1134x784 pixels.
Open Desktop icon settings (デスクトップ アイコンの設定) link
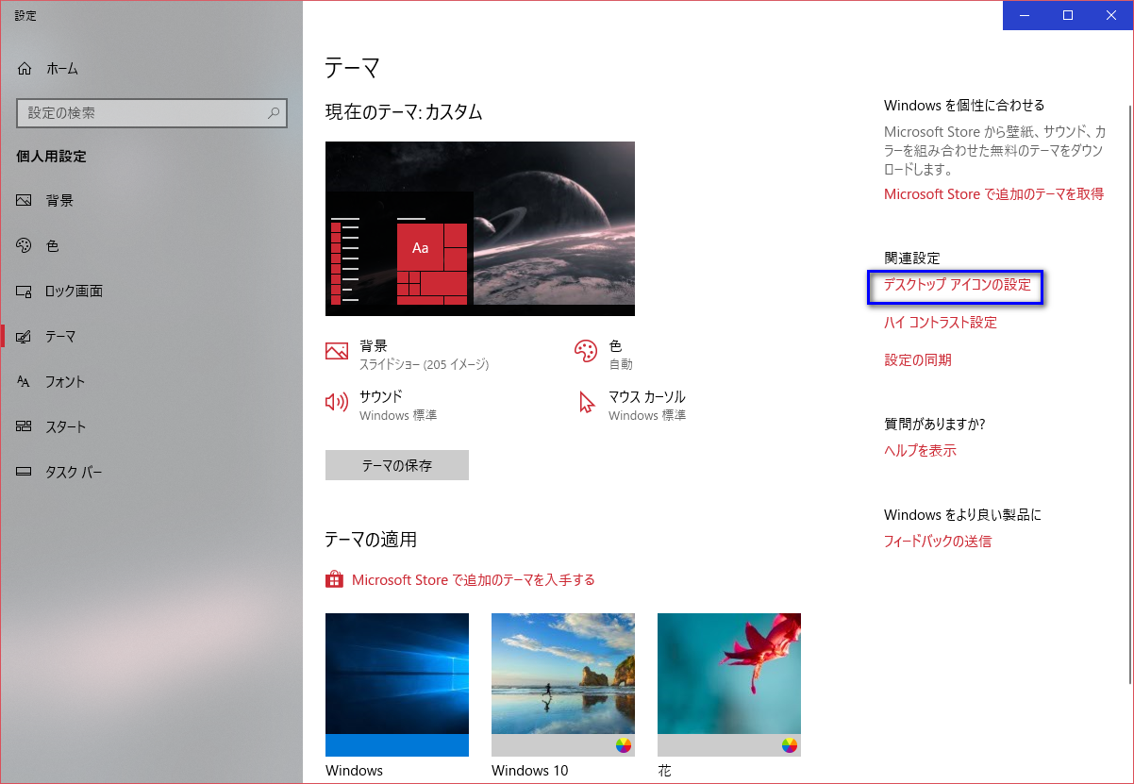coord(957,285)
